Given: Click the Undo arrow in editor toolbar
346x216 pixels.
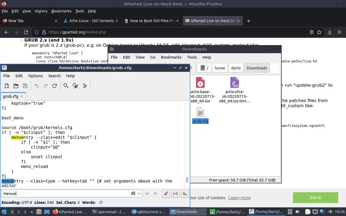Looking at the screenshot, I should point(36,86).
